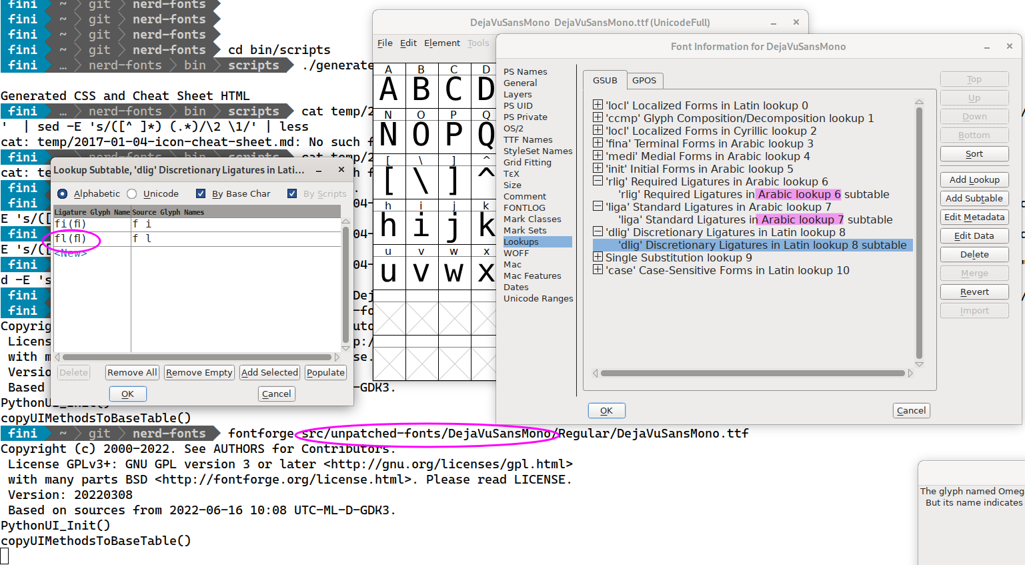Click the Add Subtable button

coord(974,198)
